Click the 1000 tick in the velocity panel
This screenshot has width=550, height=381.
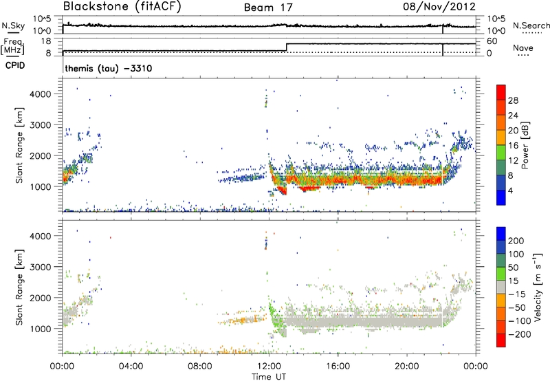[x=41, y=329]
